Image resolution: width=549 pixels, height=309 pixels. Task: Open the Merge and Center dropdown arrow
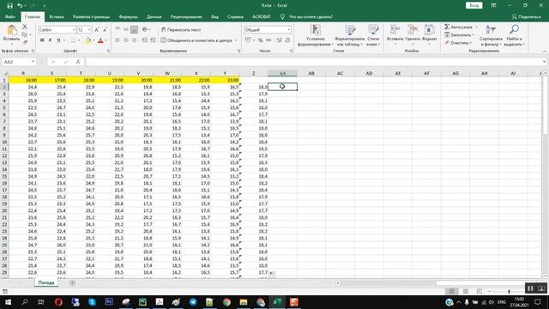tap(236, 40)
